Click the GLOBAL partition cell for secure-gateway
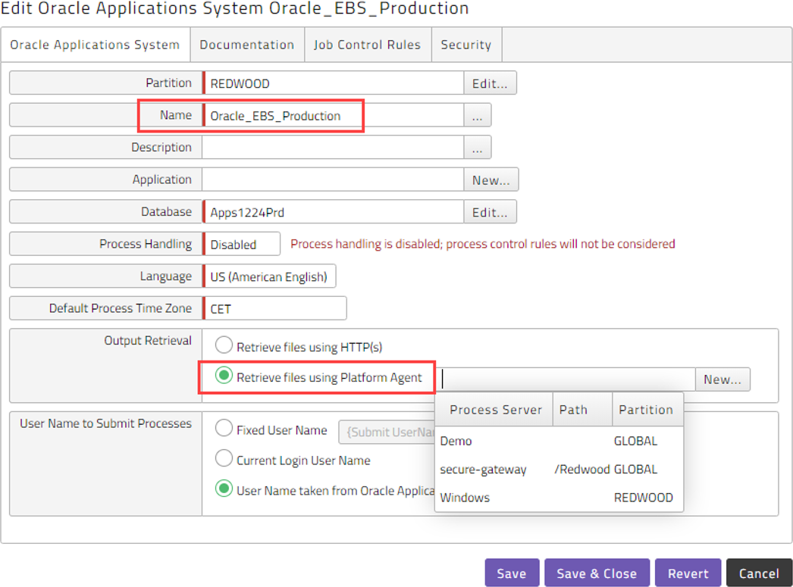 [x=636, y=470]
